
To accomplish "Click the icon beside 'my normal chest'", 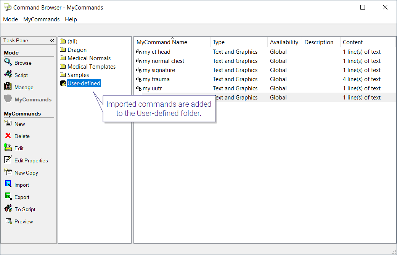I will [x=139, y=61].
